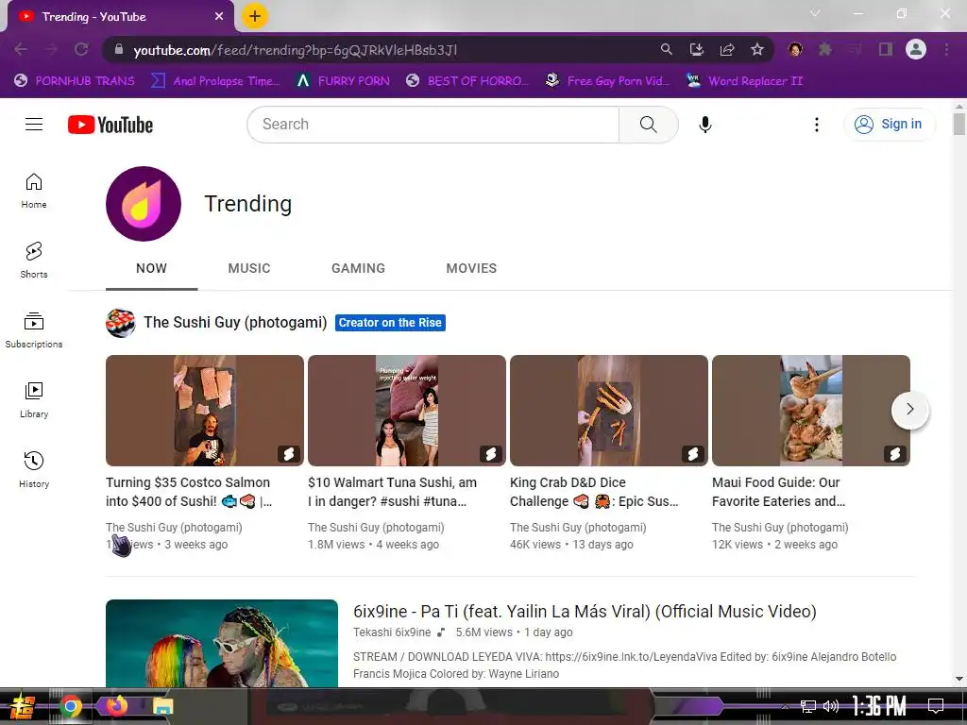The height and width of the screenshot is (725, 967).
Task: Open 6ix9ine - Pa Ti music video title
Action: pos(585,612)
